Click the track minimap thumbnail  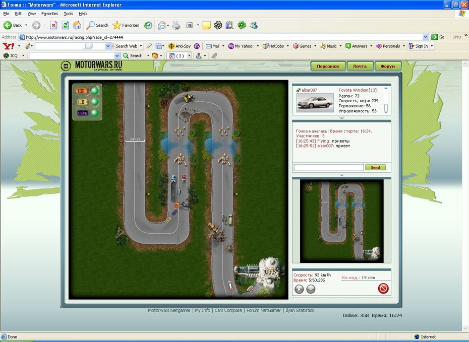tap(341, 221)
